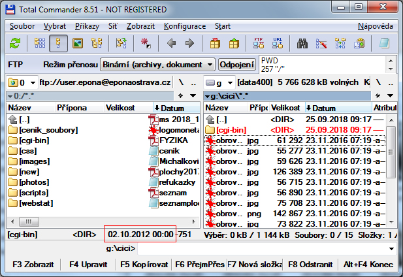Click the Odpojení disconnect button

point(236,65)
